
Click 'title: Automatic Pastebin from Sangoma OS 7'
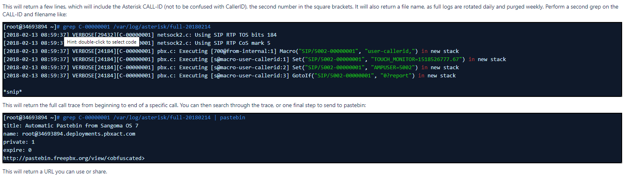pyautogui.click(x=71, y=126)
